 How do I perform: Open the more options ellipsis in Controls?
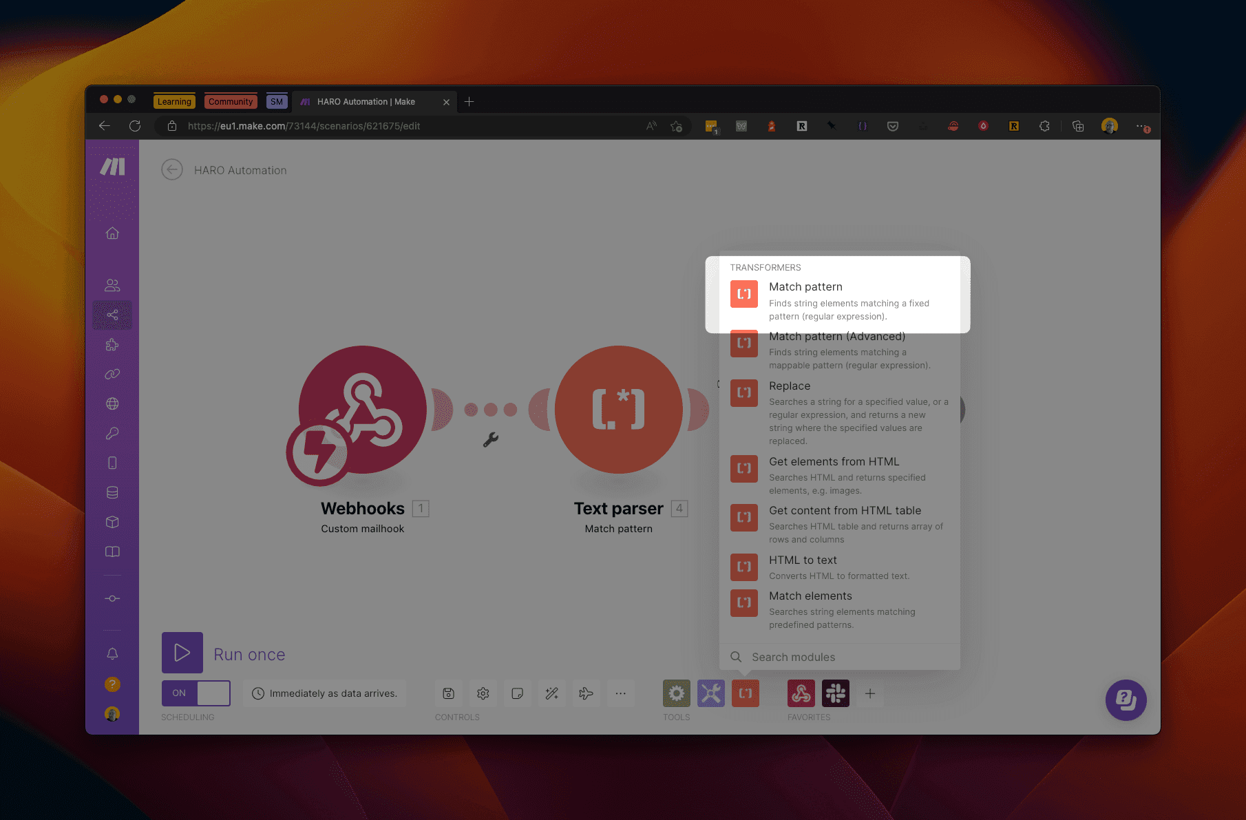[621, 693]
